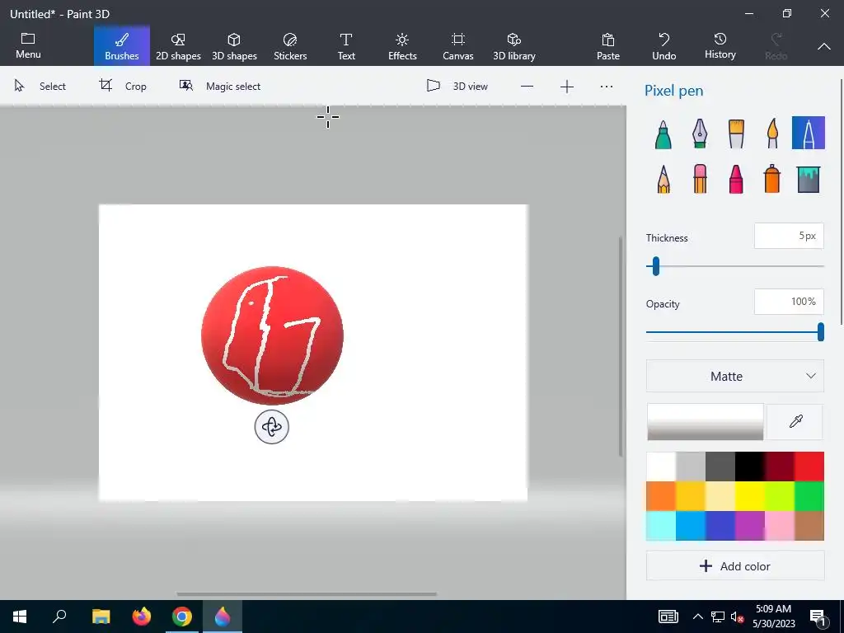The image size is (844, 633).
Task: Open the more options ellipsis
Action: pos(607,87)
